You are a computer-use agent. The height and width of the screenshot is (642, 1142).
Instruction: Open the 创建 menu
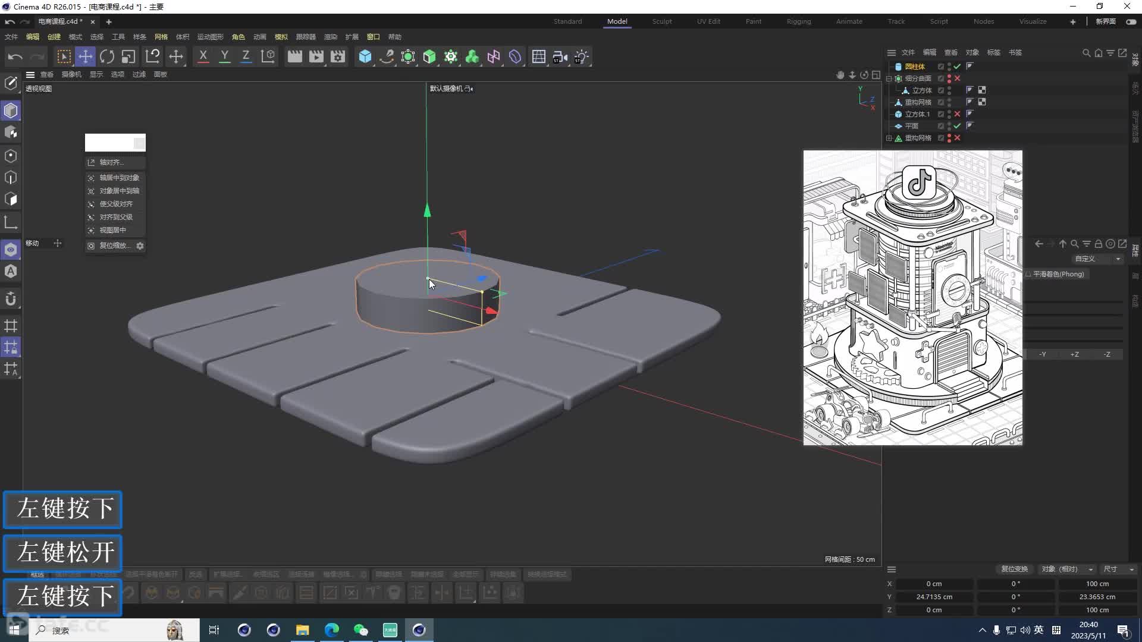[54, 37]
